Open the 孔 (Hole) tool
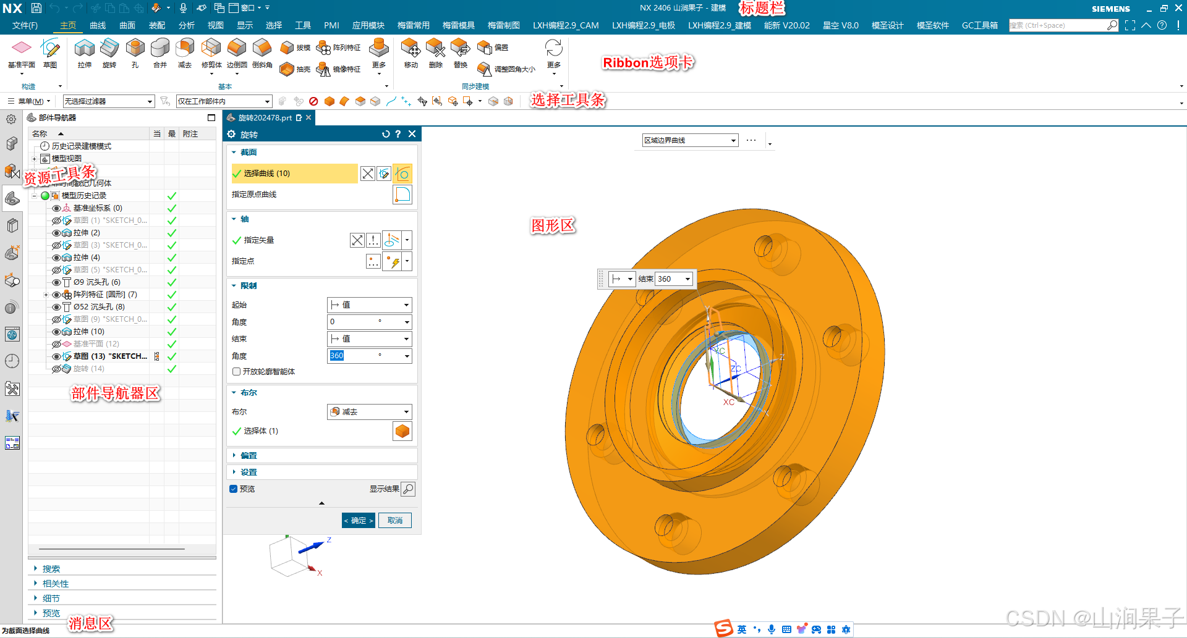Image resolution: width=1187 pixels, height=638 pixels. coord(135,53)
